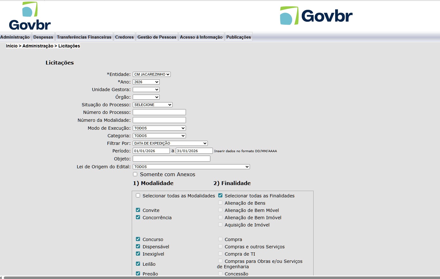Go to Início in the breadcrumb
The height and width of the screenshot is (279, 440).
pos(12,46)
